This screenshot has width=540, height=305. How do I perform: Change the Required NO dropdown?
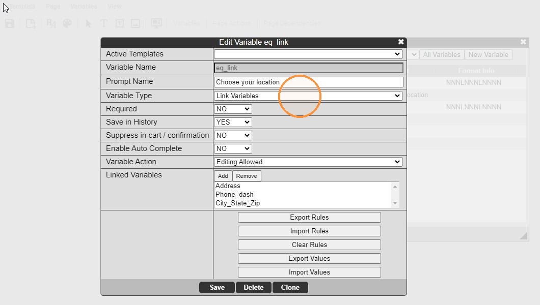pos(233,109)
